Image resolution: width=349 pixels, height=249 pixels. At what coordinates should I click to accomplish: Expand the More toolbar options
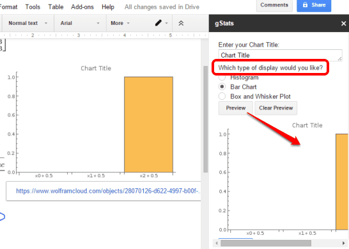pyautogui.click(x=120, y=23)
